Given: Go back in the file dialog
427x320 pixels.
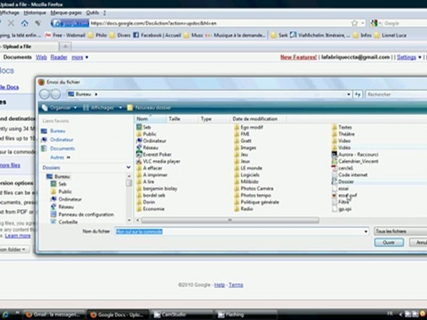Looking at the screenshot, I should (x=44, y=94).
